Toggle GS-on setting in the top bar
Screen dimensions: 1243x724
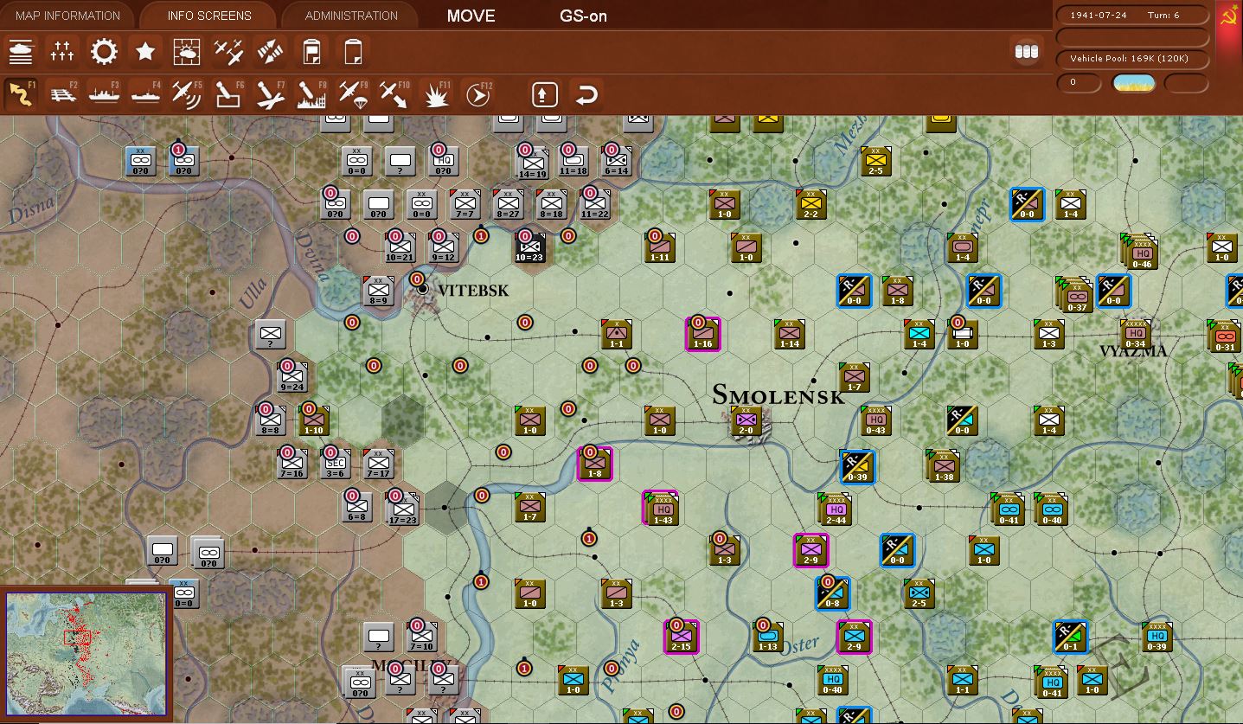point(583,16)
